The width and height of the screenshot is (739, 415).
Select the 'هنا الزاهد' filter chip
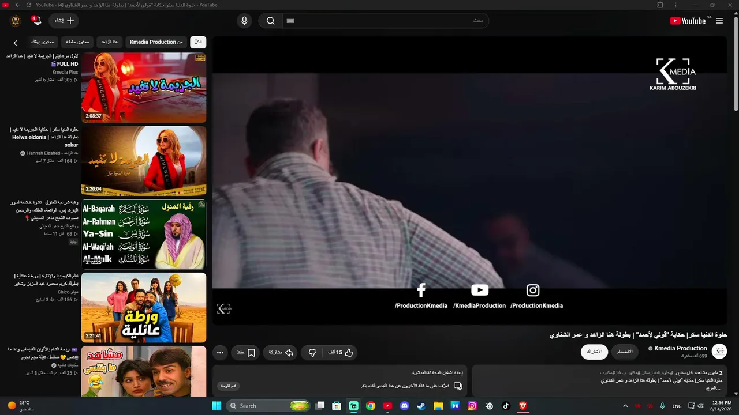109,42
